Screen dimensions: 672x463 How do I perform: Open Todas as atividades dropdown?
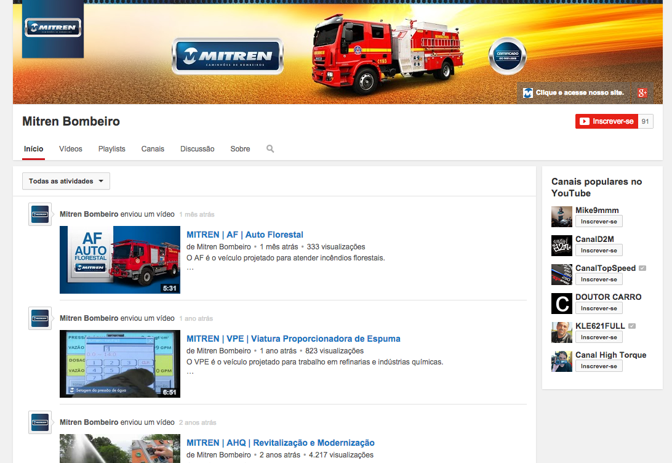click(66, 181)
